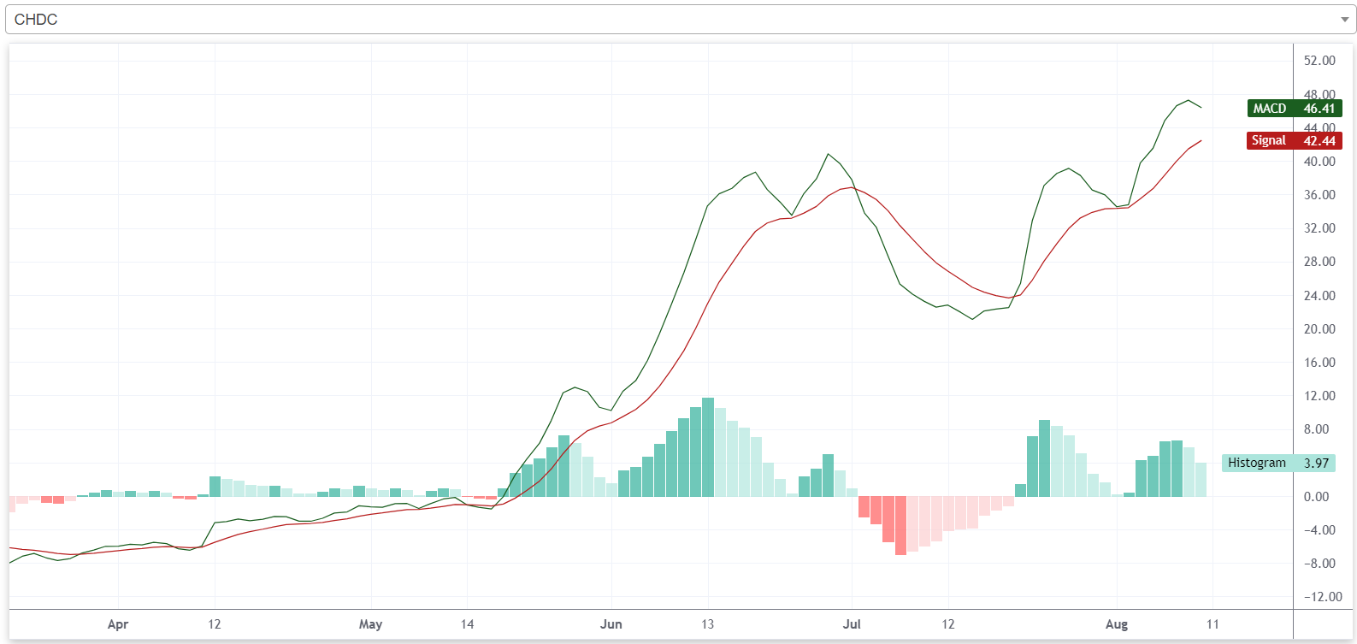Click the 52.00 value on the scale
This screenshot has height=644, width=1357.
[x=1319, y=61]
